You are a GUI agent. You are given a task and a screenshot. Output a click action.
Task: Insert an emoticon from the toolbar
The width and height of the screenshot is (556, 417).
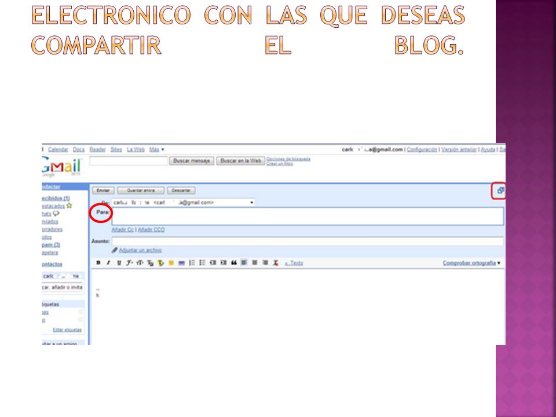171,263
